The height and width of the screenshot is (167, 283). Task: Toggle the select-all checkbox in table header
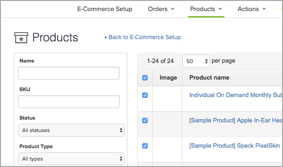point(145,78)
